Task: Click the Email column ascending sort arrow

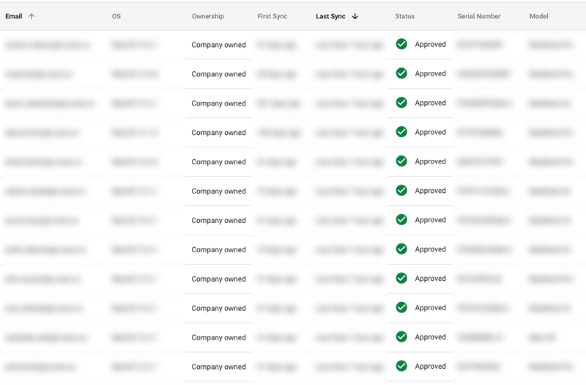Action: click(x=31, y=16)
